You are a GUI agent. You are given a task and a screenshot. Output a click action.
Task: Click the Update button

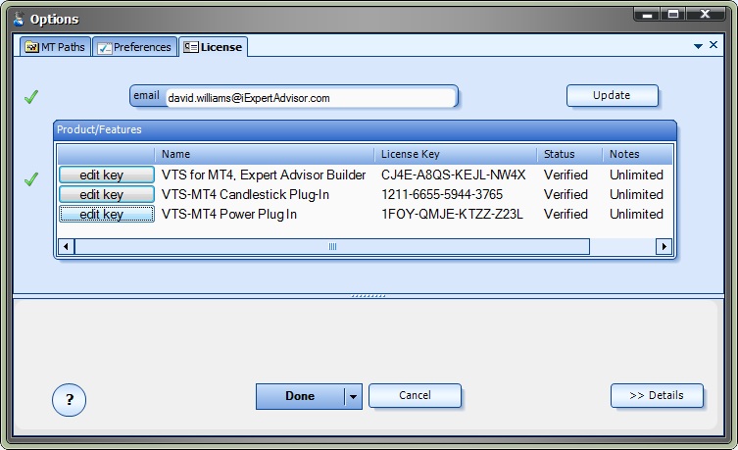pyautogui.click(x=612, y=95)
